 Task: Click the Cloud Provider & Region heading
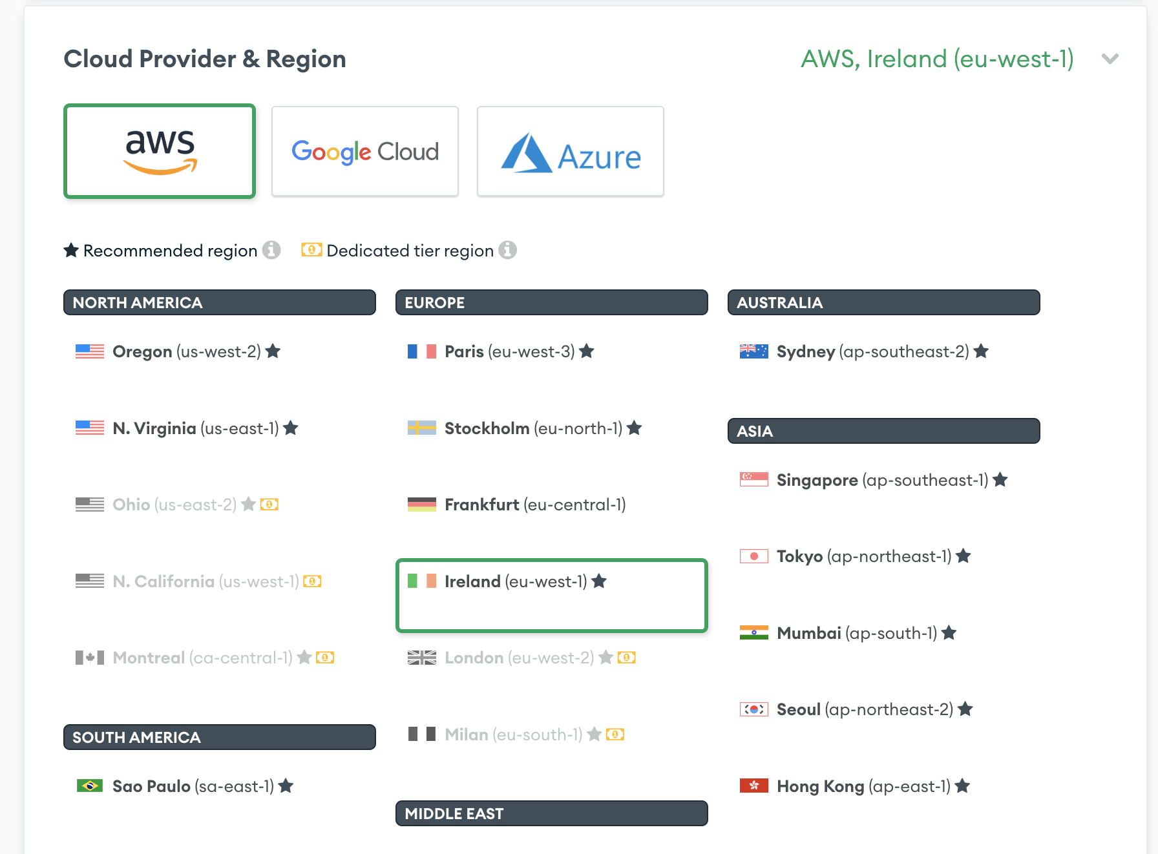(x=205, y=59)
